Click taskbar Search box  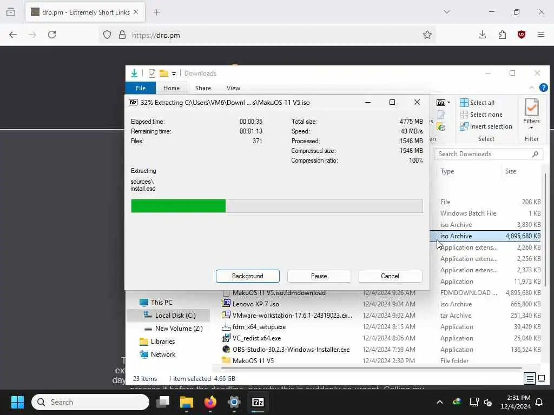click(x=90, y=402)
